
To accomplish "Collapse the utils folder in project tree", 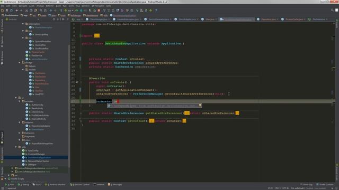I will (x=16, y=147).
